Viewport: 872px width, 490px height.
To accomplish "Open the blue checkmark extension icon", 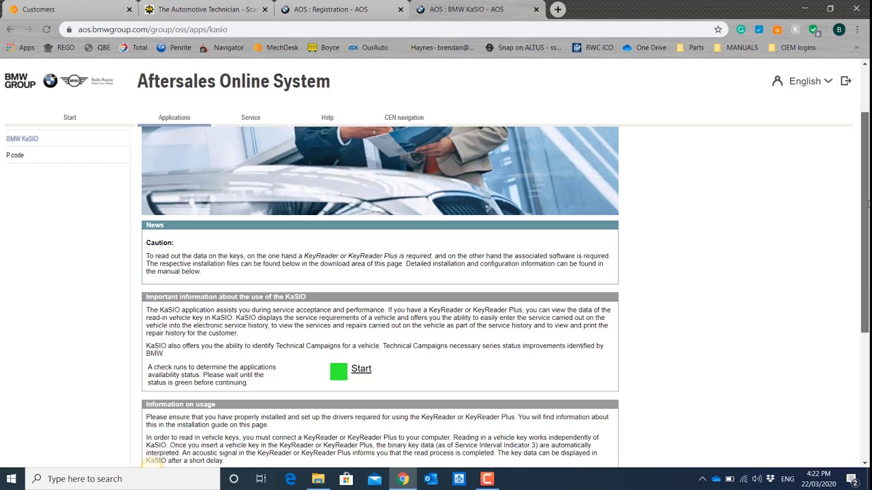I will [x=759, y=29].
